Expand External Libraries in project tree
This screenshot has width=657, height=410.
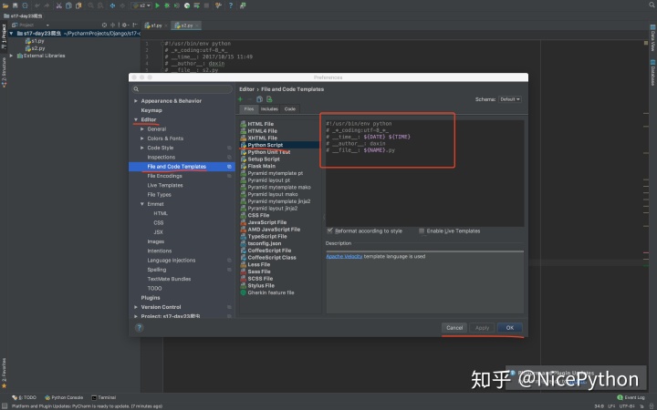[11, 56]
